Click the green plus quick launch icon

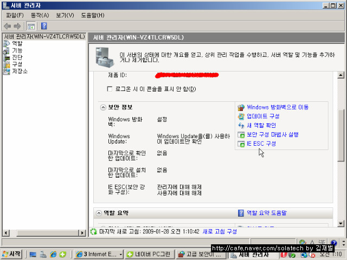click(63, 255)
